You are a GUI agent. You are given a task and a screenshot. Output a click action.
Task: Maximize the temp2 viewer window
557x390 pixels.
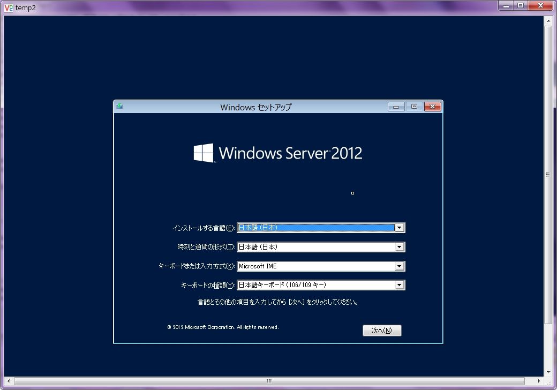521,6
